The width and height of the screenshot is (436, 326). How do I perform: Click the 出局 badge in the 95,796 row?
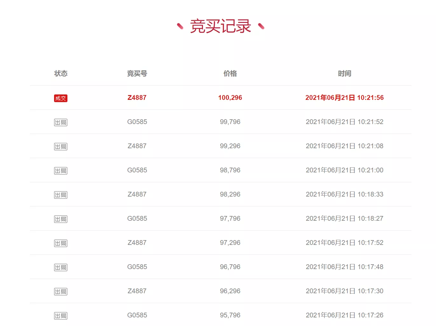61,316
